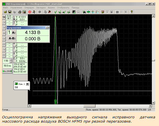Toggle channel 6 button
The width and height of the screenshot is (159, 126).
(4, 44)
